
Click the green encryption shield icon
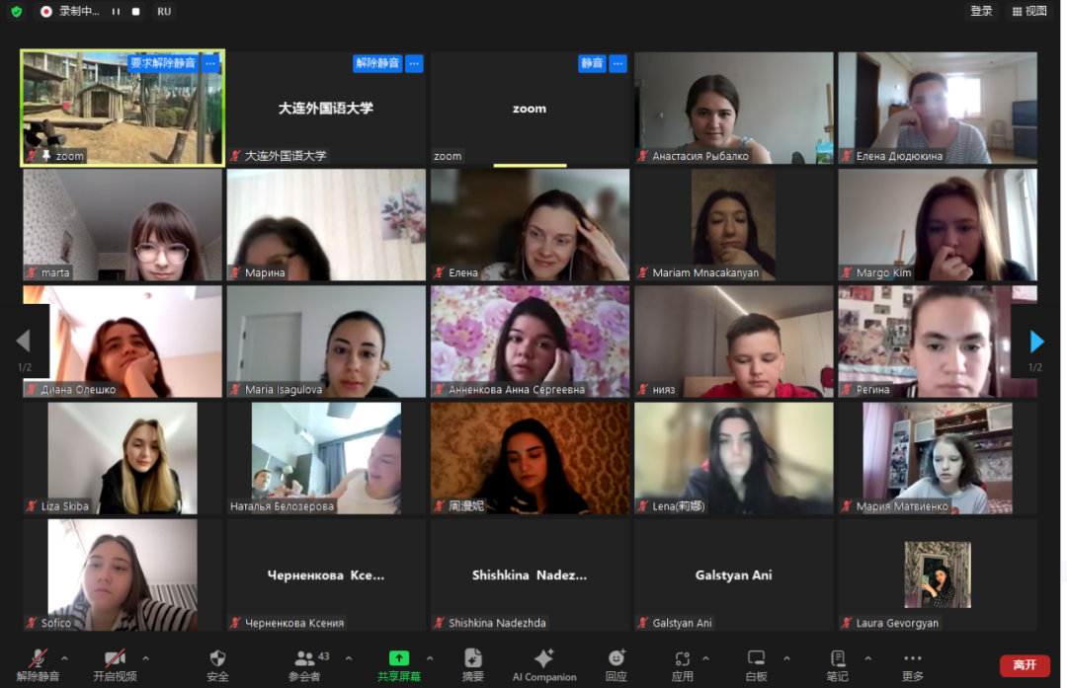coord(16,12)
